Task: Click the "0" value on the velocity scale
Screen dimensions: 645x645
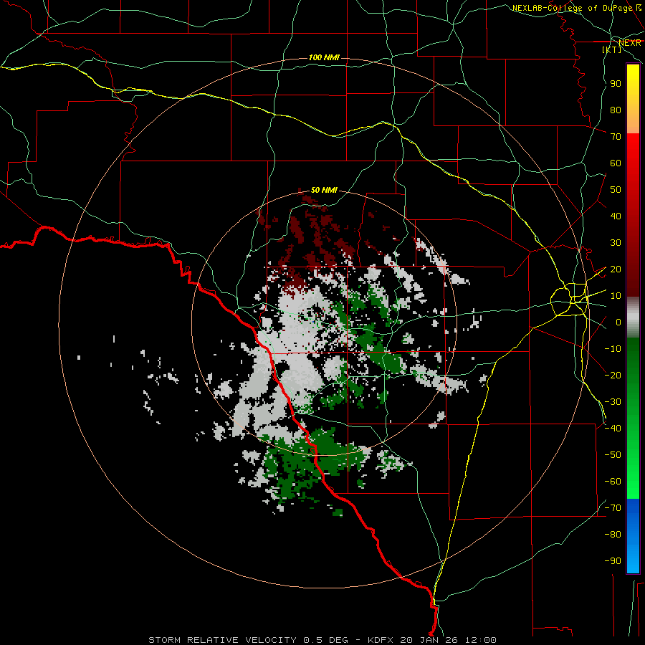Action: pyautogui.click(x=618, y=322)
